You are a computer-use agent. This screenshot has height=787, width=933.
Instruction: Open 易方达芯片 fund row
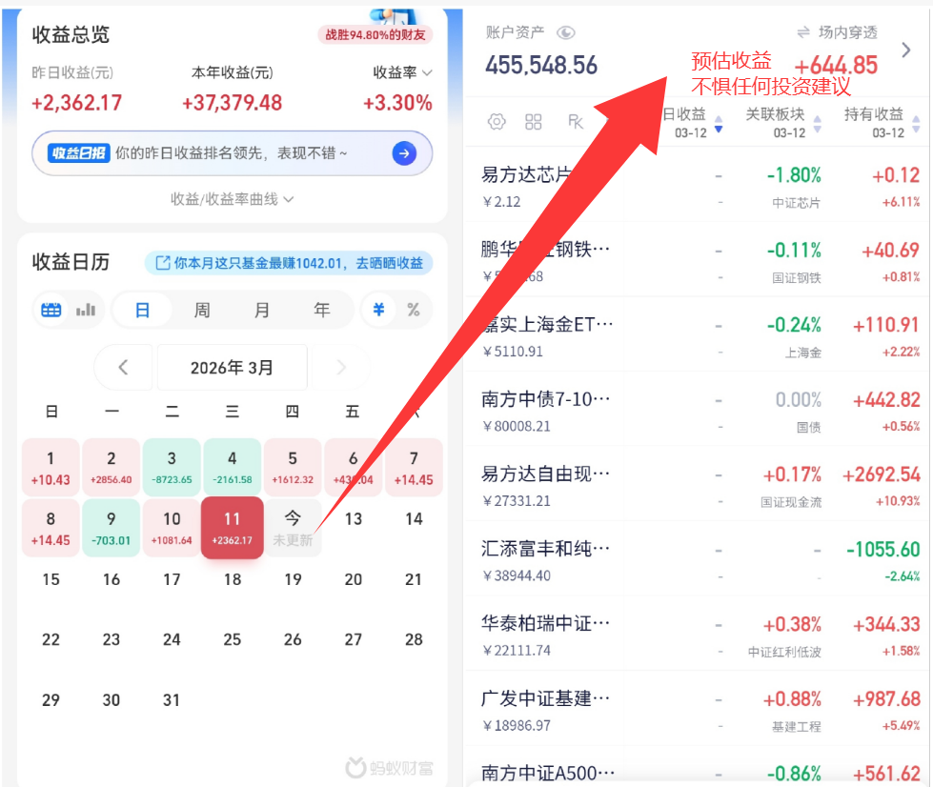[x=698, y=187]
